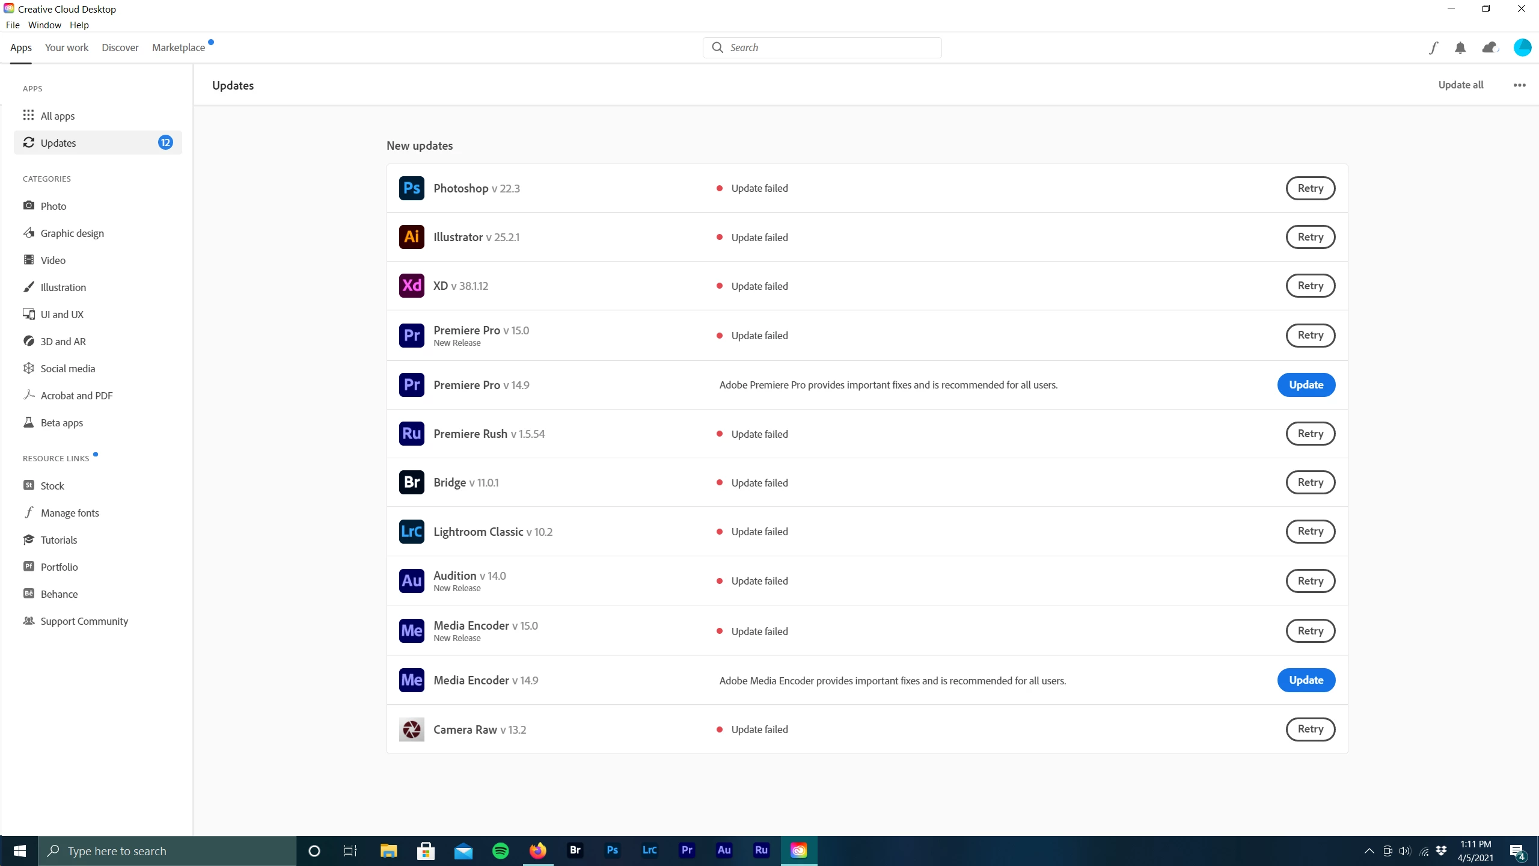Click the Photoshop app icon in updates list
This screenshot has height=866, width=1539.
[x=411, y=188]
